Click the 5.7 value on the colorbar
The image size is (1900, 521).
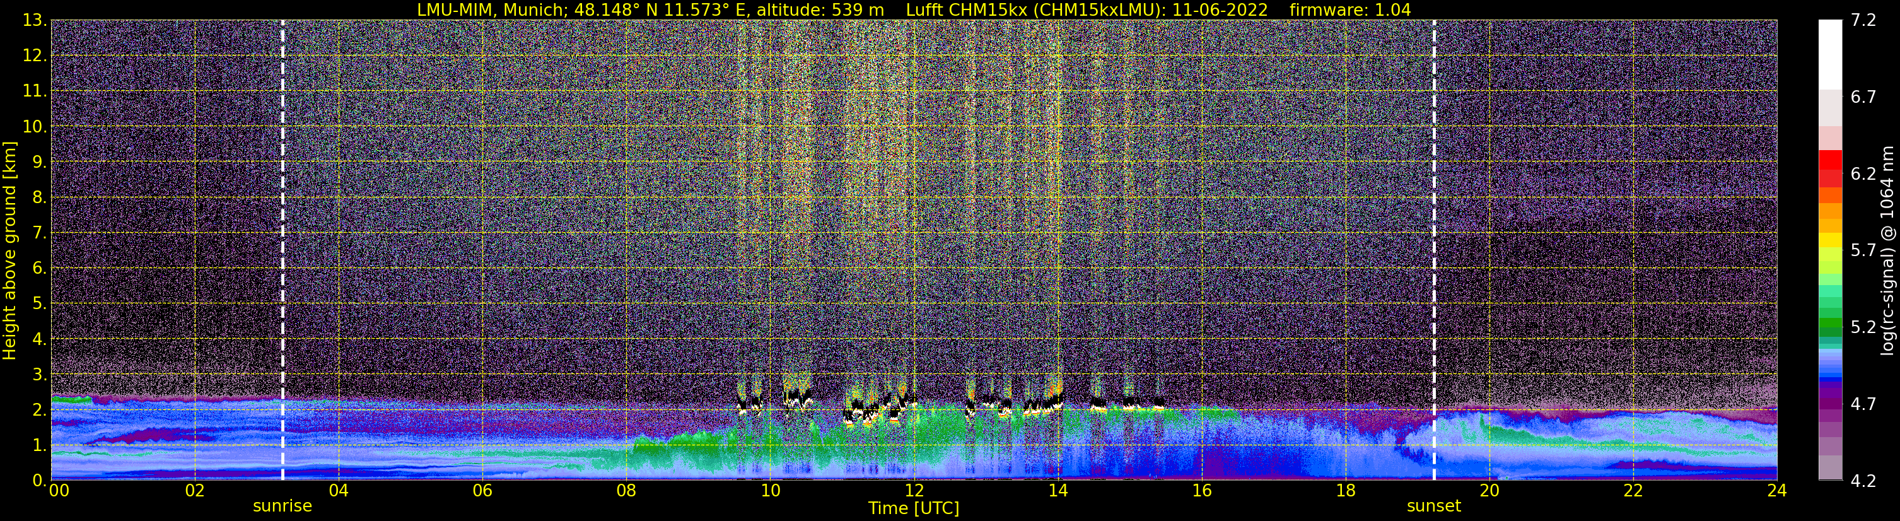click(1863, 250)
